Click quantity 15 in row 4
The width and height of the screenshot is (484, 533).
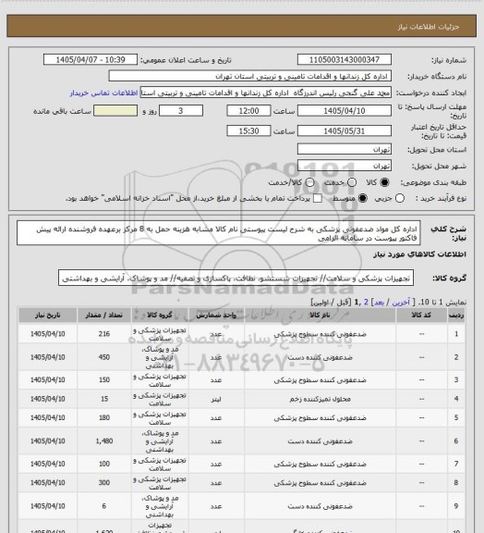tap(104, 399)
